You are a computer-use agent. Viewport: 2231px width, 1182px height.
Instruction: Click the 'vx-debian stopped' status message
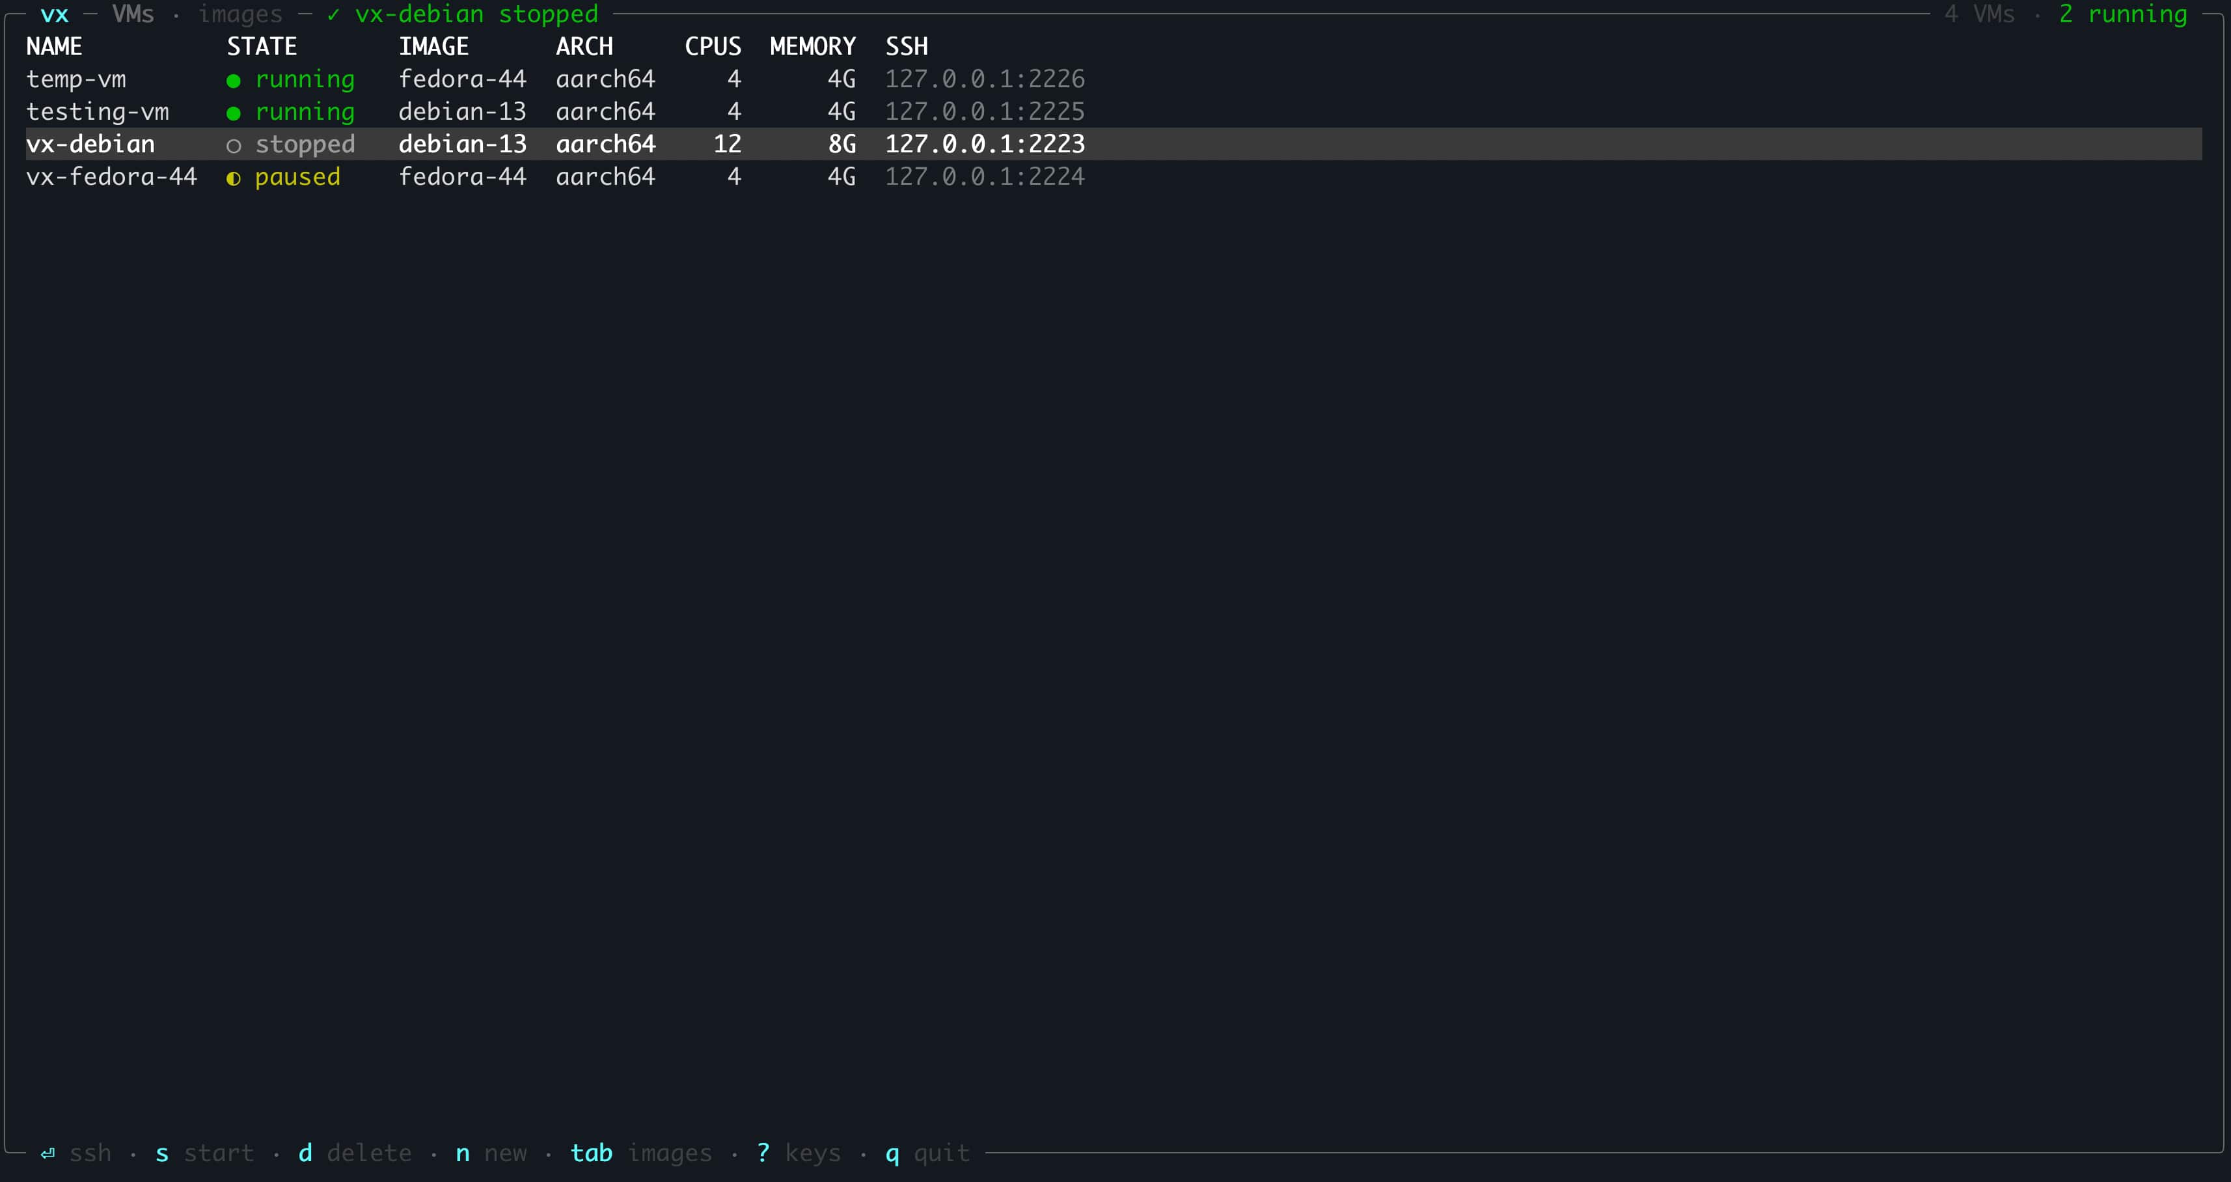click(x=476, y=15)
